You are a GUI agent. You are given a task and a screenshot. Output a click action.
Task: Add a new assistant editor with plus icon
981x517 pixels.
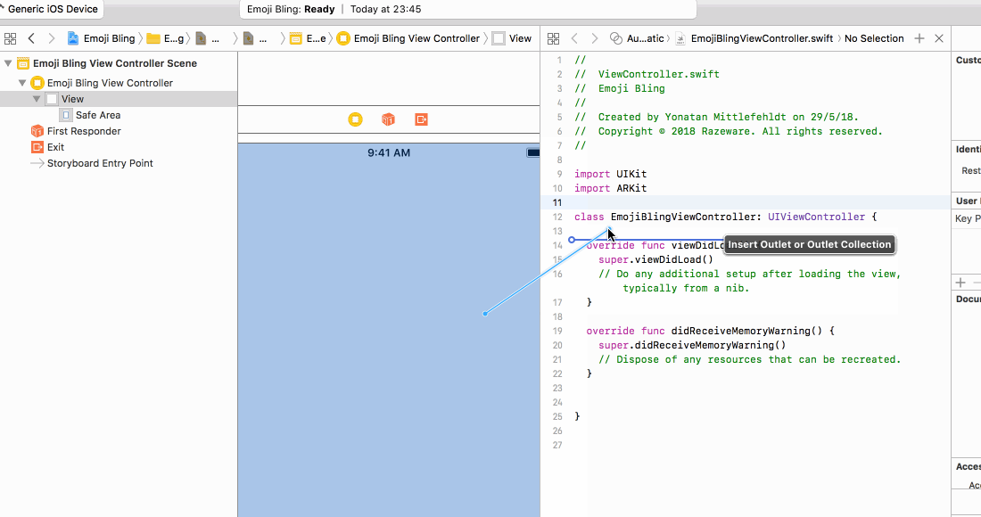(x=919, y=38)
